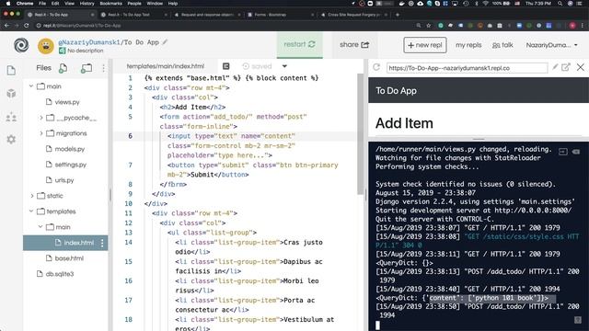Open my repls link

[x=468, y=45]
